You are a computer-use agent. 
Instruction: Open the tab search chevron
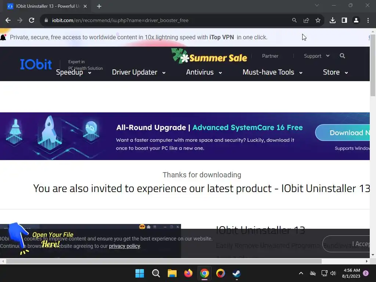[x=317, y=5]
